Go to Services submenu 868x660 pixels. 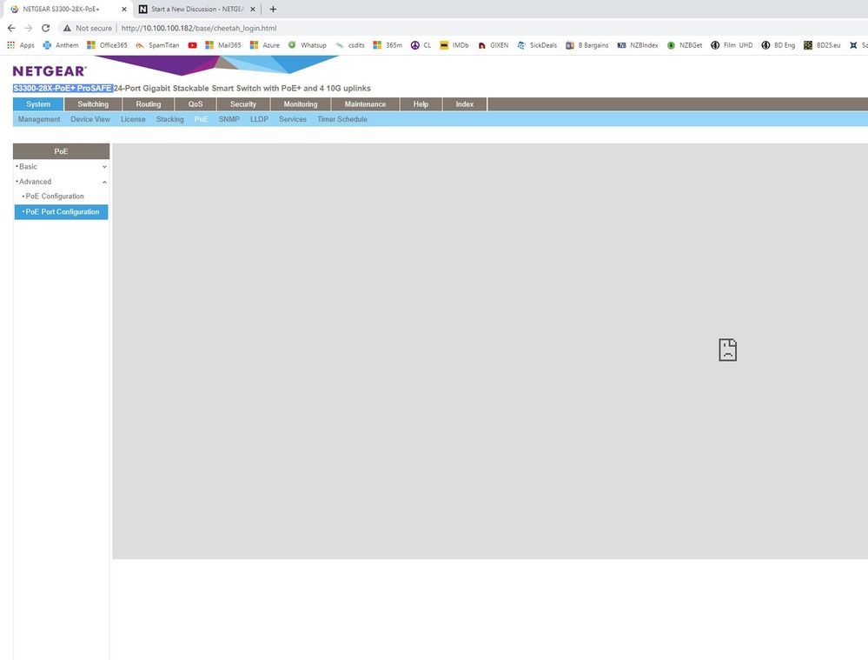(293, 119)
